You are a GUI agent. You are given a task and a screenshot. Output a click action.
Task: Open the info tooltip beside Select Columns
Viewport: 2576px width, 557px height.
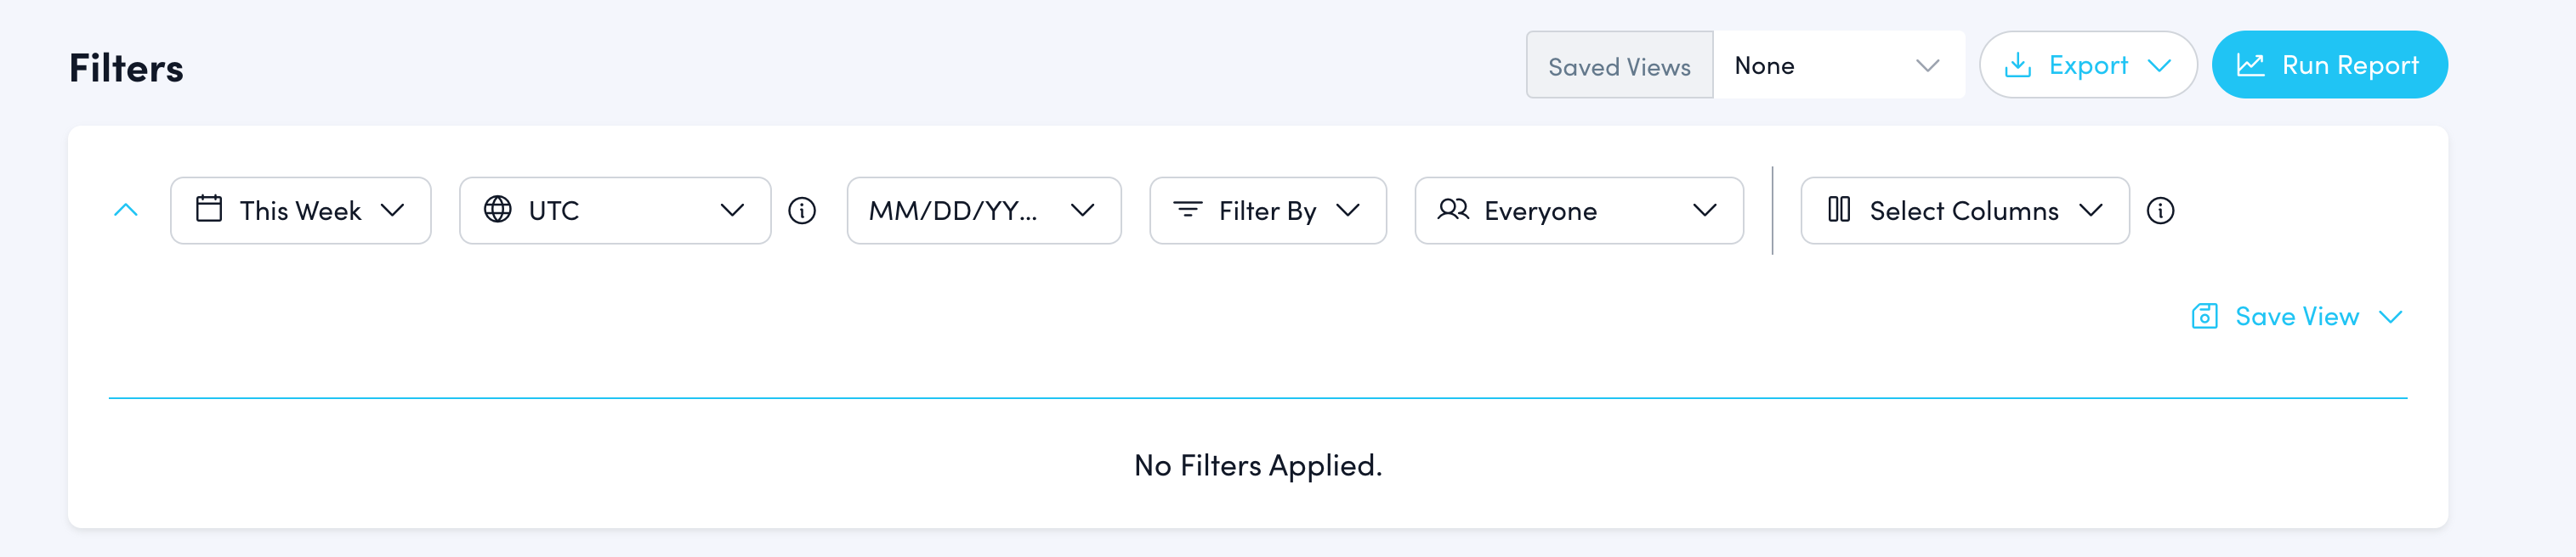point(2161,210)
